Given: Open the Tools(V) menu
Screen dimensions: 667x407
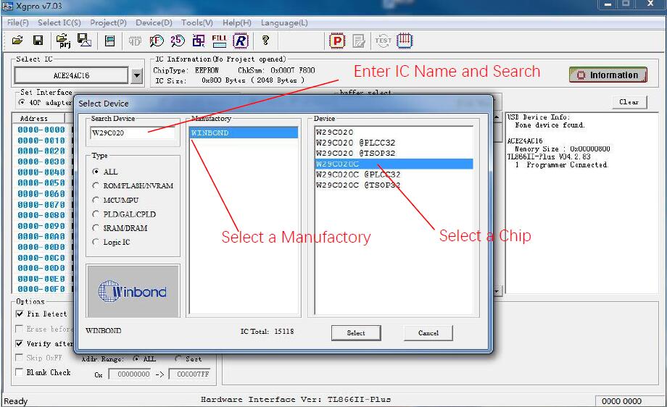Looking at the screenshot, I should (197, 22).
